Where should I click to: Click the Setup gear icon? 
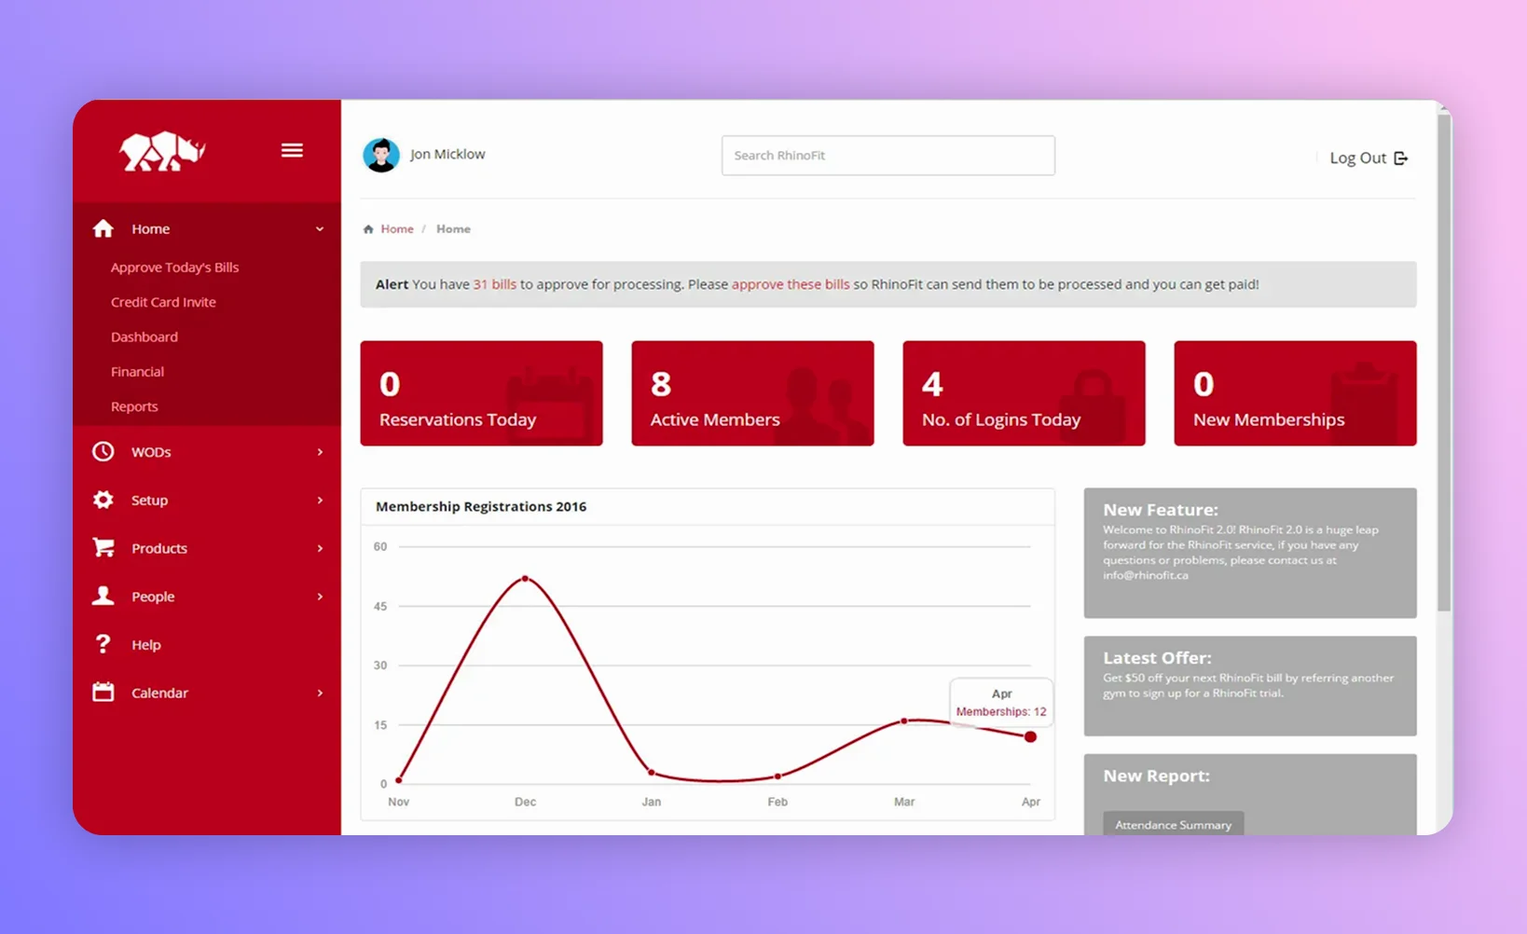click(103, 501)
